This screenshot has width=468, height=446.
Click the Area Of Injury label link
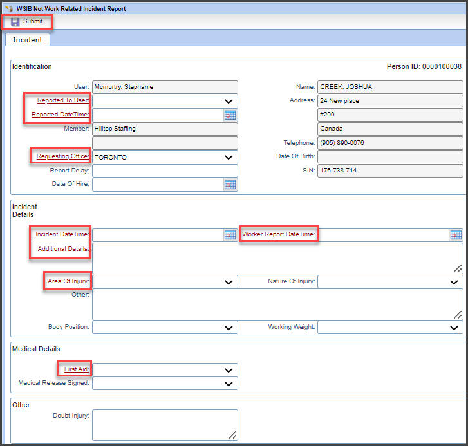coord(68,281)
